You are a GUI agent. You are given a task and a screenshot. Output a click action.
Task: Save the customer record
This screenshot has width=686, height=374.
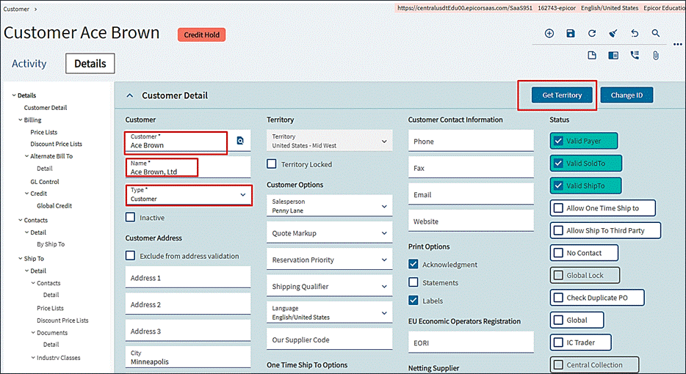[571, 33]
